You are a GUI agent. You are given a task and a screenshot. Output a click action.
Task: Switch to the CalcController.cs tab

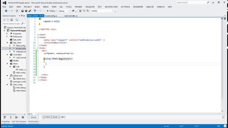pyautogui.click(x=71, y=16)
